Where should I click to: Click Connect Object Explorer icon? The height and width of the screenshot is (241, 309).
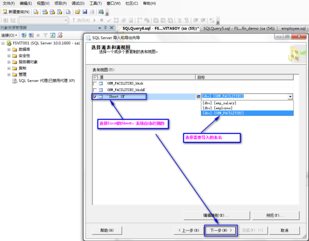point(24,35)
